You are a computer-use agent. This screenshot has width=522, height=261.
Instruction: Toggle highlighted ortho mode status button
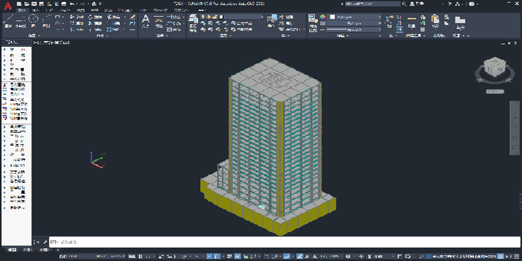(209, 256)
